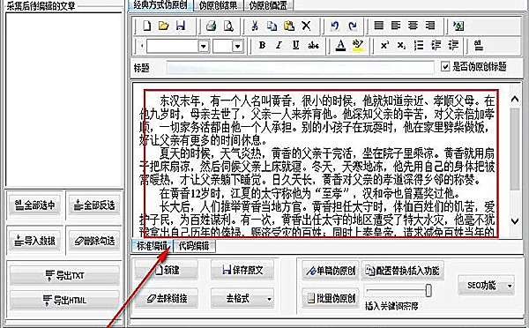Click the article list box on the left
529x328 pixels.
pos(63,100)
